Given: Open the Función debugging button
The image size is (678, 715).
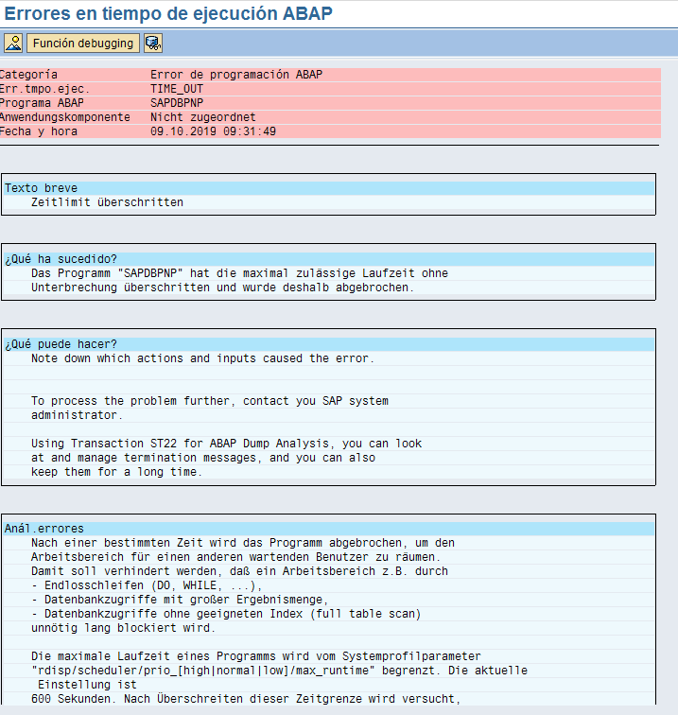Looking at the screenshot, I should [83, 44].
